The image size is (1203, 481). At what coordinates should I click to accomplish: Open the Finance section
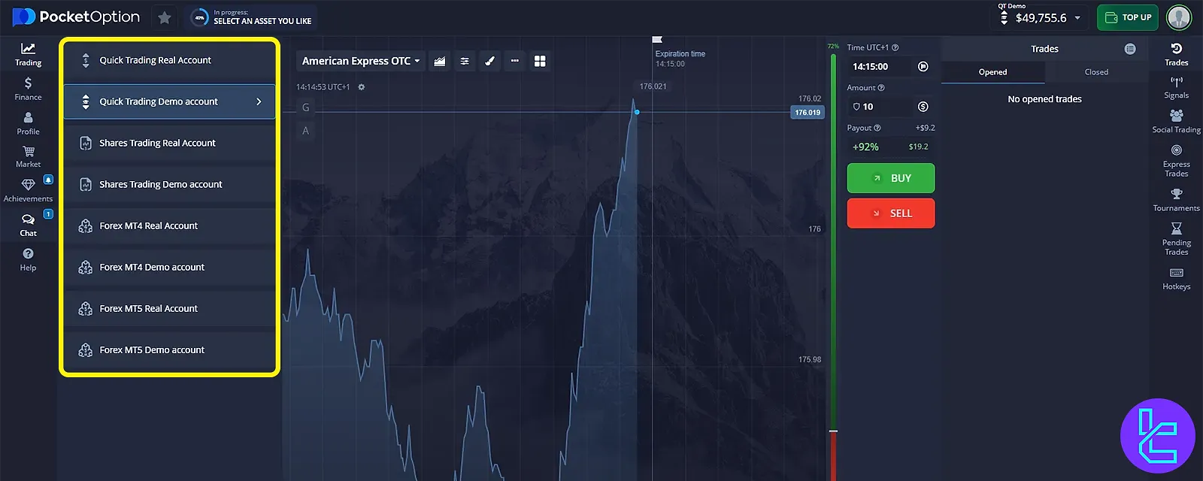tap(28, 89)
